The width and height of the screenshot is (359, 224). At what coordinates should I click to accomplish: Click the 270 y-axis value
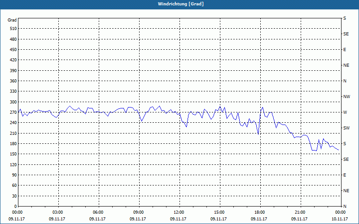(x=13, y=112)
